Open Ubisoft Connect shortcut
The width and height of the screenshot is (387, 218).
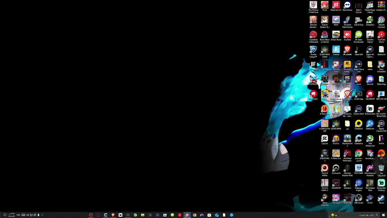[x=381, y=22]
